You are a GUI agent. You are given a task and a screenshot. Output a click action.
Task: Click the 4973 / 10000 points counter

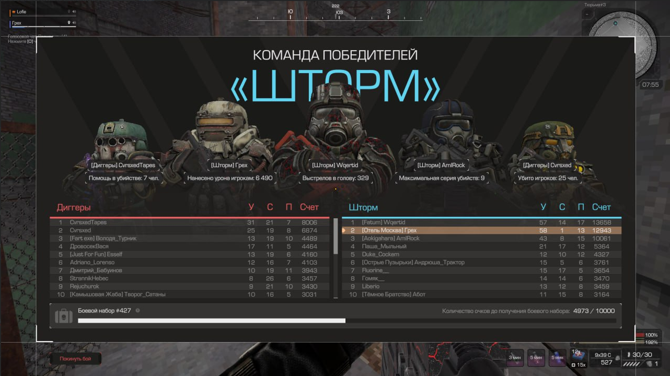(x=594, y=311)
